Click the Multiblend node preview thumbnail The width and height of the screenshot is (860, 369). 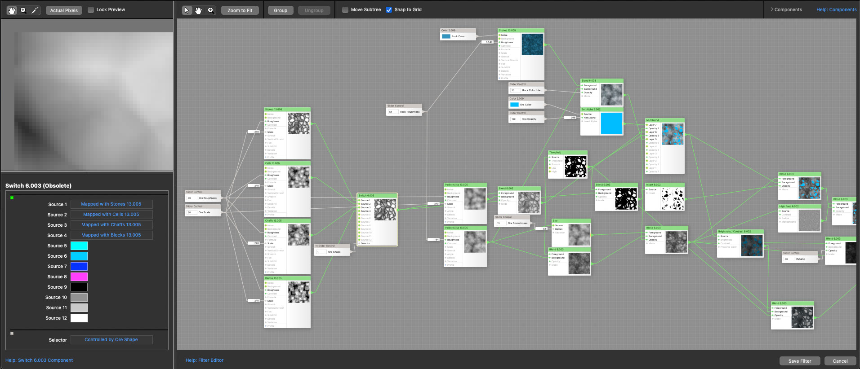[x=673, y=134]
